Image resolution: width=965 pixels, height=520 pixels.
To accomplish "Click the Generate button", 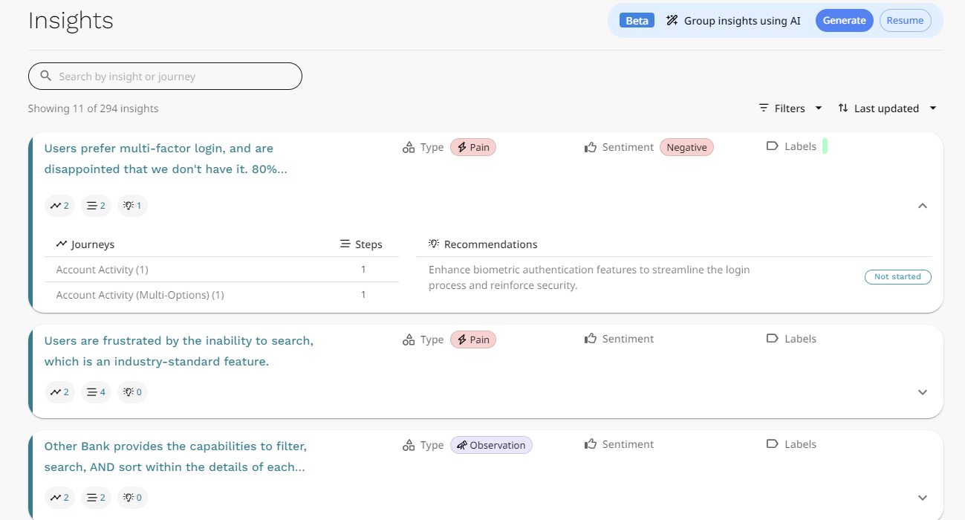I will (x=844, y=20).
